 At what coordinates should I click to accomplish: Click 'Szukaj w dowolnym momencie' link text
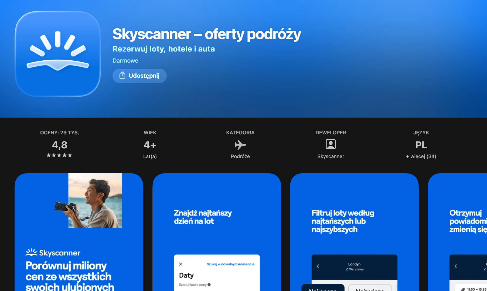click(230, 264)
